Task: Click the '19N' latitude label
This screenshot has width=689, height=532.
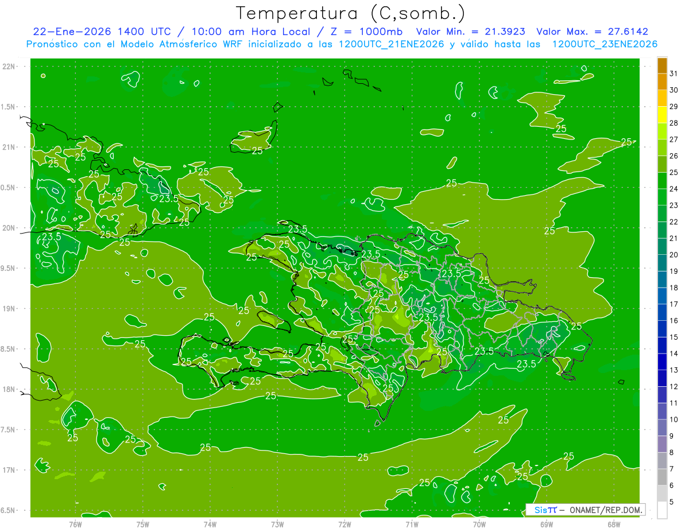Action: [9, 309]
